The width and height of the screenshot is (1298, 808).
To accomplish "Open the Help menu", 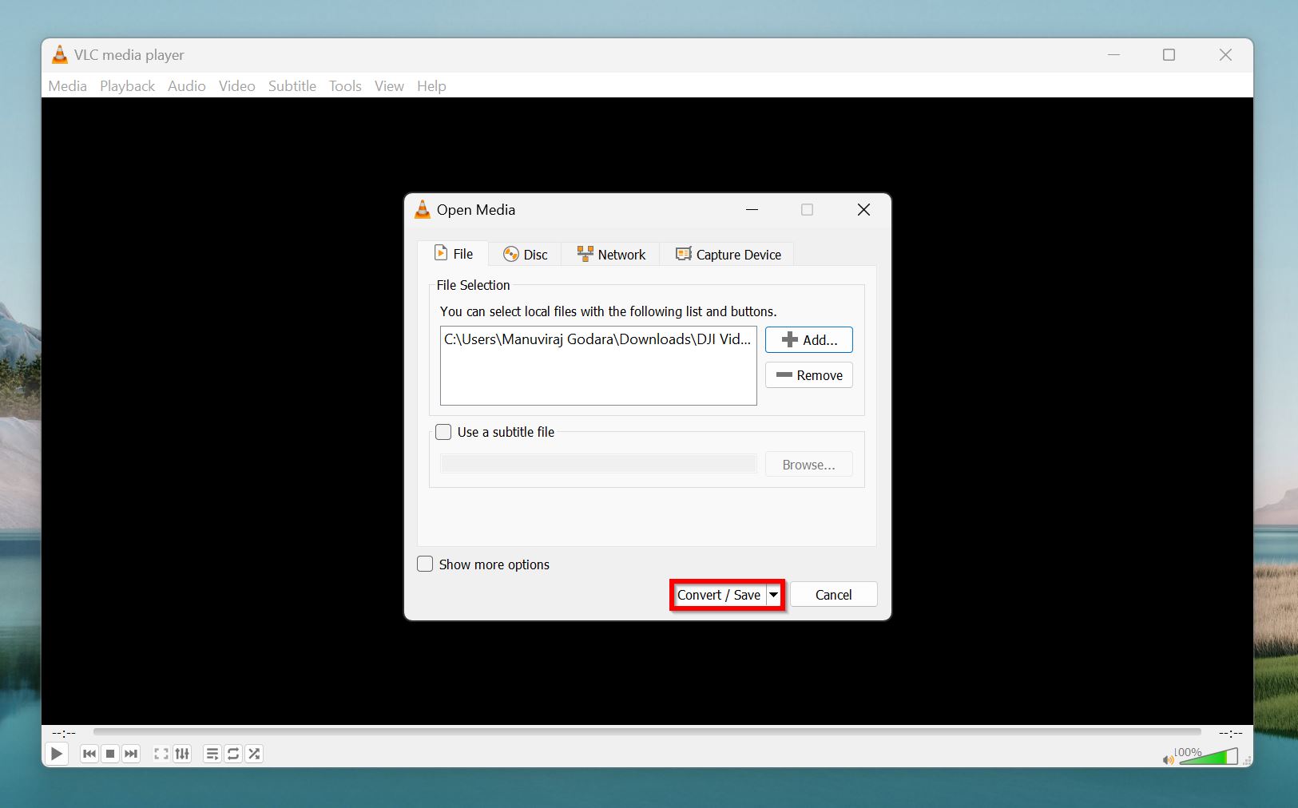I will 431,85.
